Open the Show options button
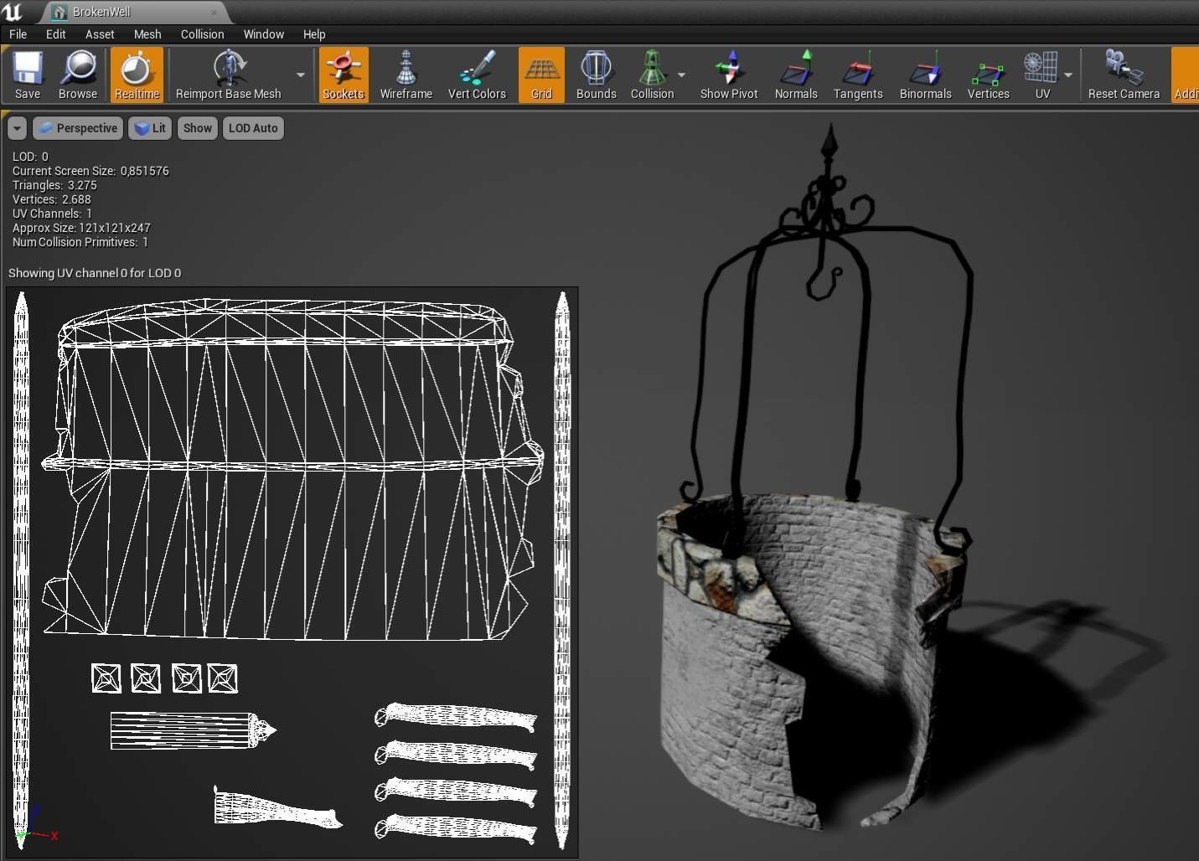 (x=197, y=128)
